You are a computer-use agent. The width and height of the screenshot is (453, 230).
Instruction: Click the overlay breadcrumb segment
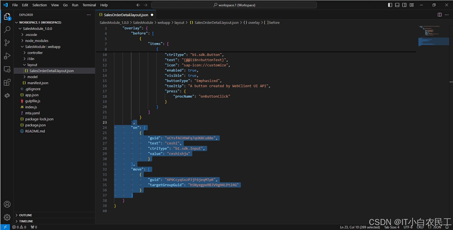tap(252, 22)
